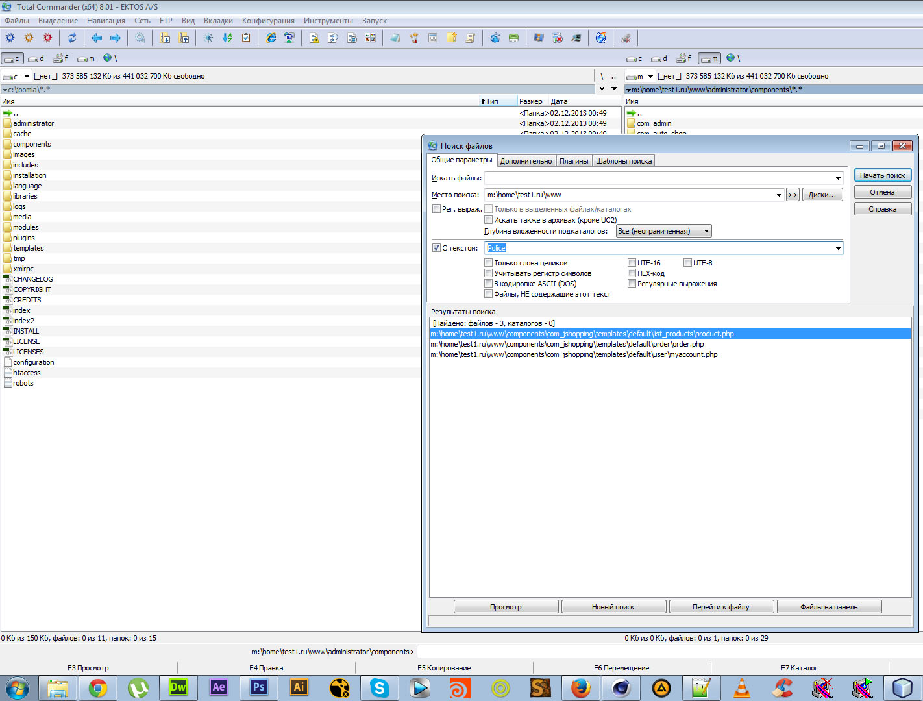Open left panel drive selector dropdown
Image resolution: width=923 pixels, height=701 pixels.
pyautogui.click(x=27, y=76)
